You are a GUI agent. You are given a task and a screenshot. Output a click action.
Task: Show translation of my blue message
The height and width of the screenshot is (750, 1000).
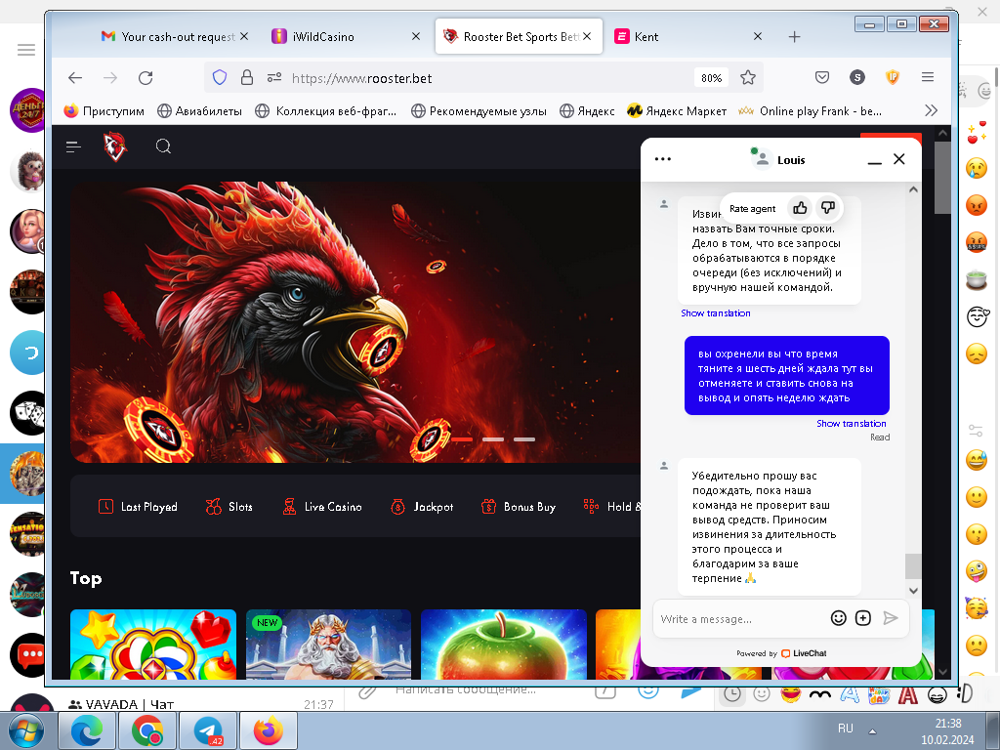852,424
